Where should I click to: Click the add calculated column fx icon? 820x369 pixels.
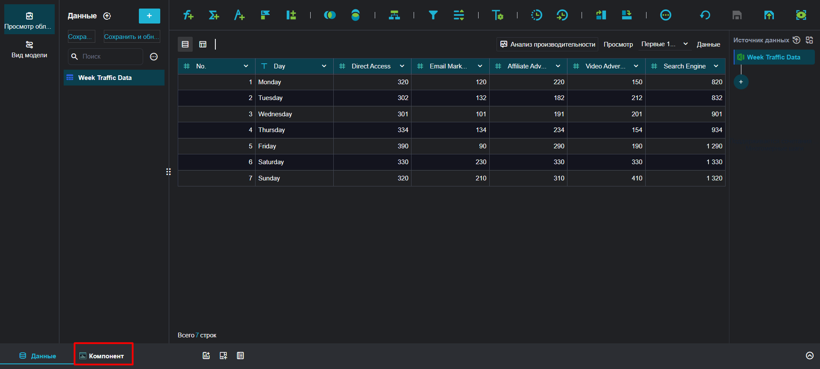click(x=188, y=15)
